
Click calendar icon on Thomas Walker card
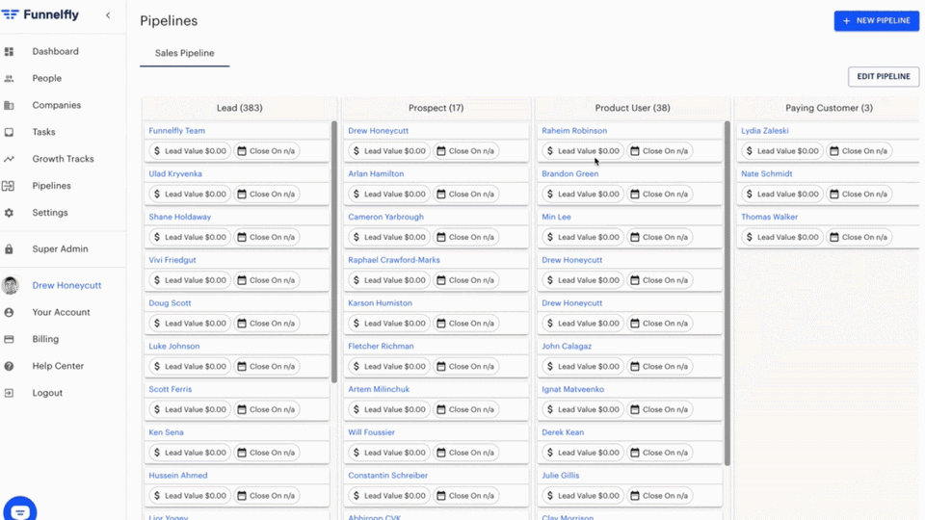tap(834, 237)
